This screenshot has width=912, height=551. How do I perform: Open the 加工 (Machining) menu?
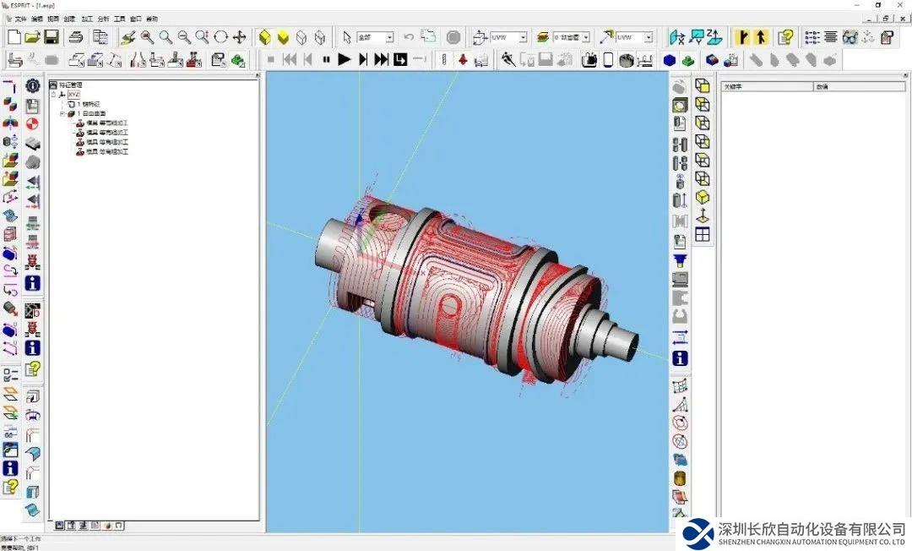click(87, 19)
